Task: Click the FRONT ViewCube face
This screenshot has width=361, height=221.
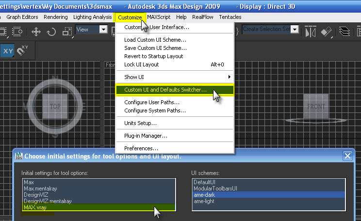Action: click(x=316, y=106)
